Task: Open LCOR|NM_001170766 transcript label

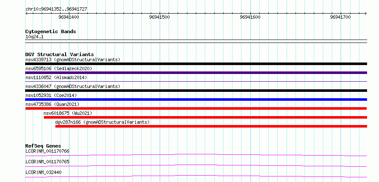Action: point(47,151)
